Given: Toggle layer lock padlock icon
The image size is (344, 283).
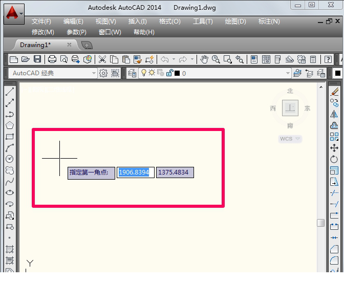Looking at the screenshot, I should [x=169, y=73].
